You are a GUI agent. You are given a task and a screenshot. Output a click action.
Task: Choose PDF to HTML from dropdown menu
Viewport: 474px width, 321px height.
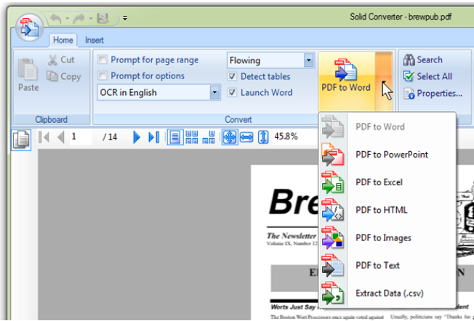(x=387, y=210)
